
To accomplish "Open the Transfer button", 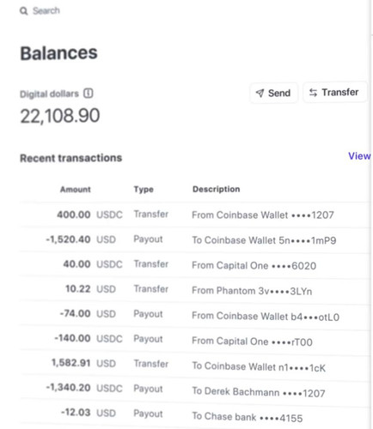I will [334, 93].
